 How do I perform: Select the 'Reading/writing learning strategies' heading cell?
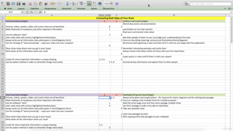tap(174, 95)
